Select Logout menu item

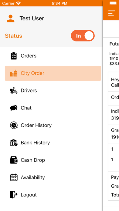click(x=53, y=195)
